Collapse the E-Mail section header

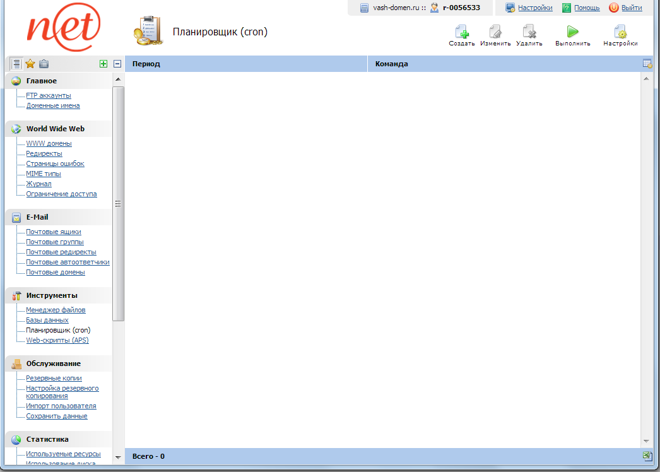[x=37, y=217]
